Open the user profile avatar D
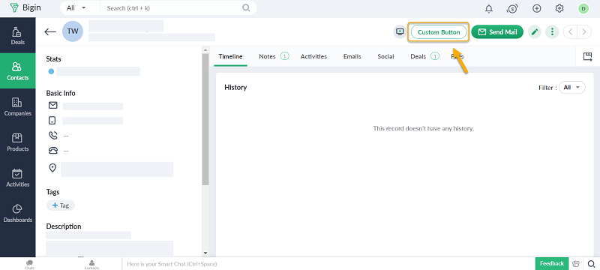600x270 pixels. [x=583, y=8]
